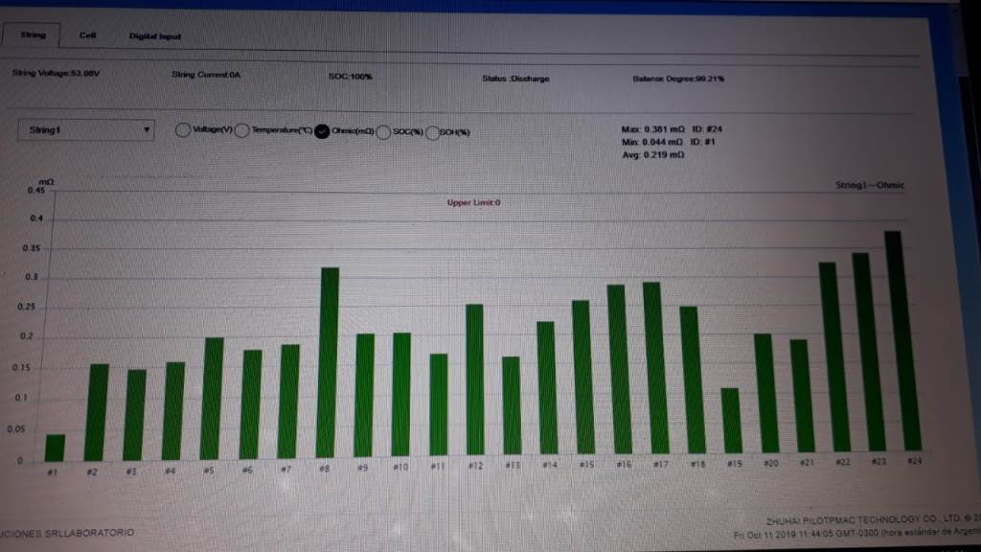Select the String tab

point(33,35)
